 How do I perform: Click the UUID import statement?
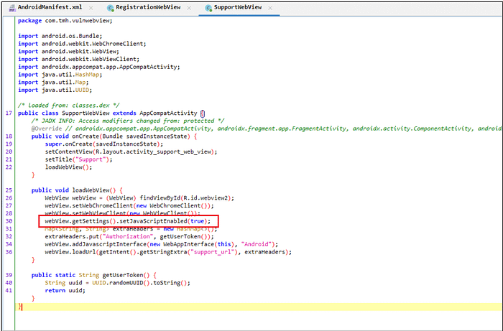pyautogui.click(x=55, y=90)
